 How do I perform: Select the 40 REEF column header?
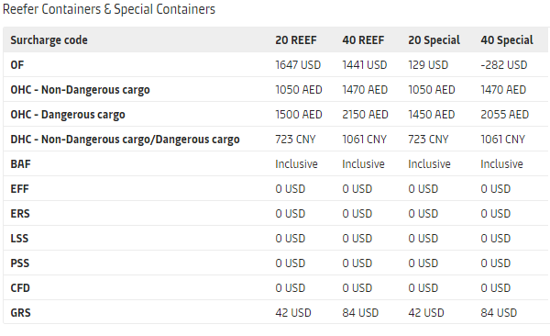click(x=363, y=40)
